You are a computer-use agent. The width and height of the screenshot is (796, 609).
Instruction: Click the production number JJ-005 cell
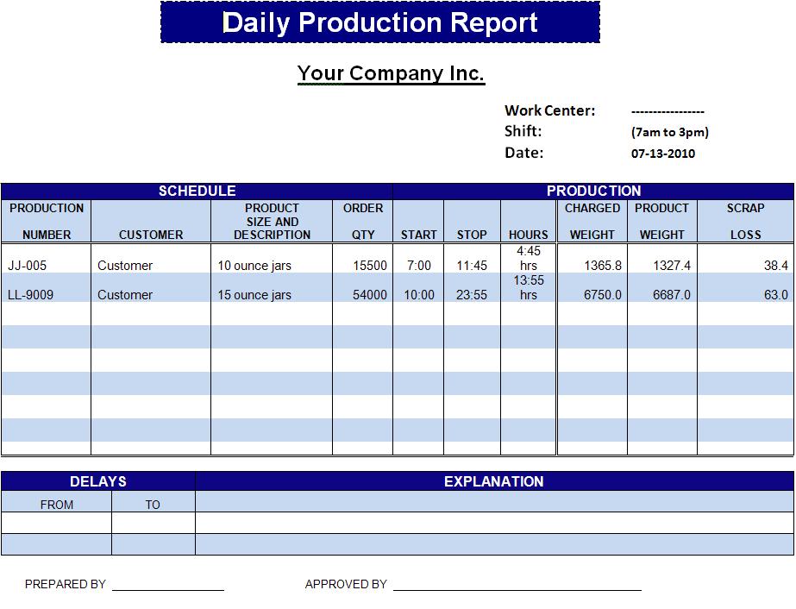coord(27,266)
